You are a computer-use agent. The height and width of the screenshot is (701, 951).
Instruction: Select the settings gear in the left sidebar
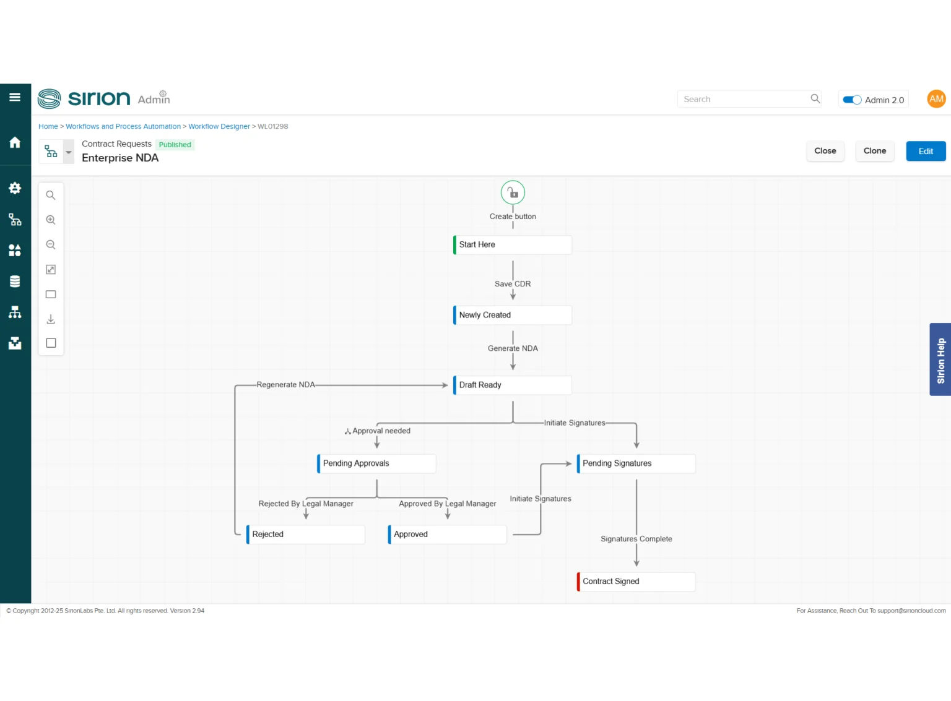(15, 188)
